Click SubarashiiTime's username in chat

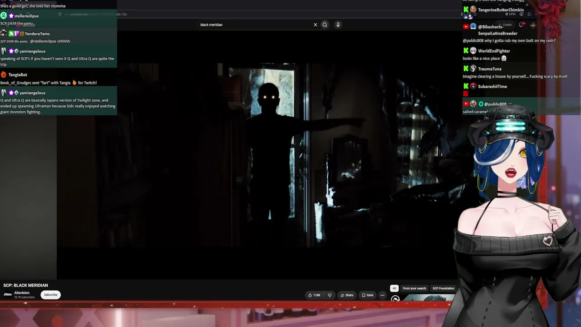point(492,86)
